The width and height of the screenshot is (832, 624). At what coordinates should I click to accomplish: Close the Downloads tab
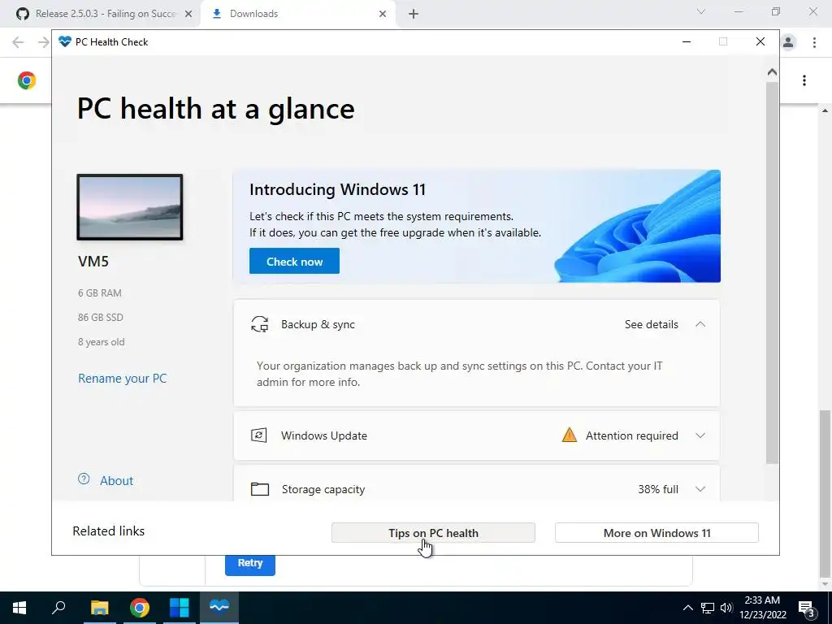point(383,14)
